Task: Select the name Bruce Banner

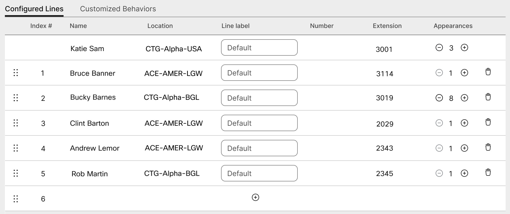Action: [x=93, y=73]
